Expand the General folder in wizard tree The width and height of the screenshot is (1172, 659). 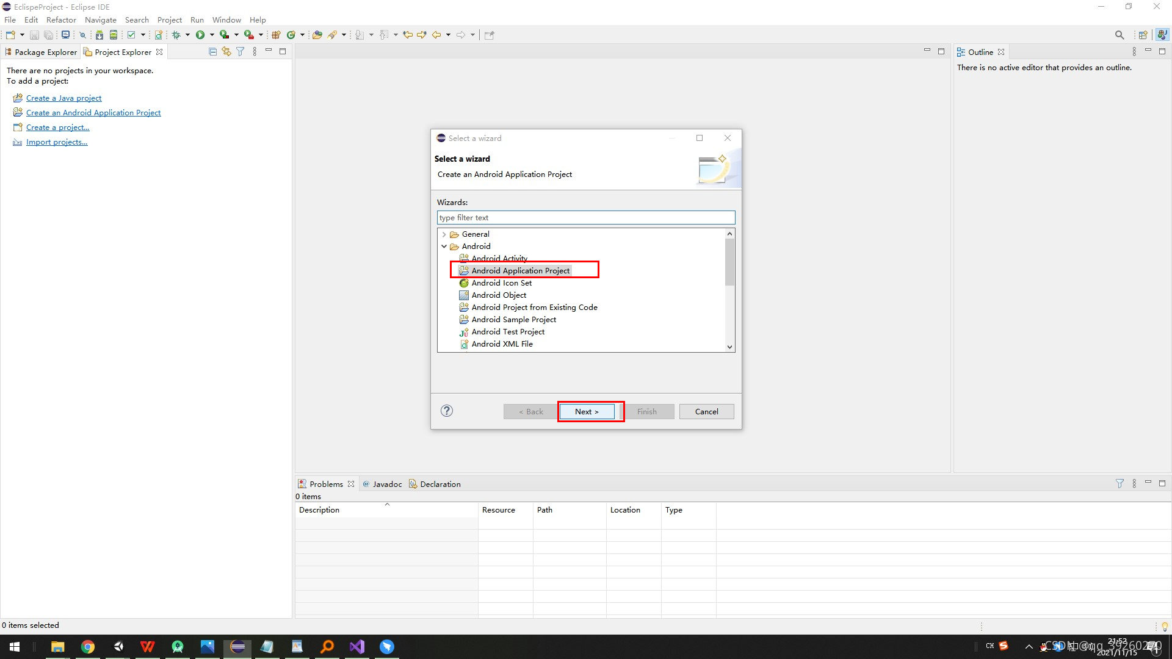(x=444, y=234)
